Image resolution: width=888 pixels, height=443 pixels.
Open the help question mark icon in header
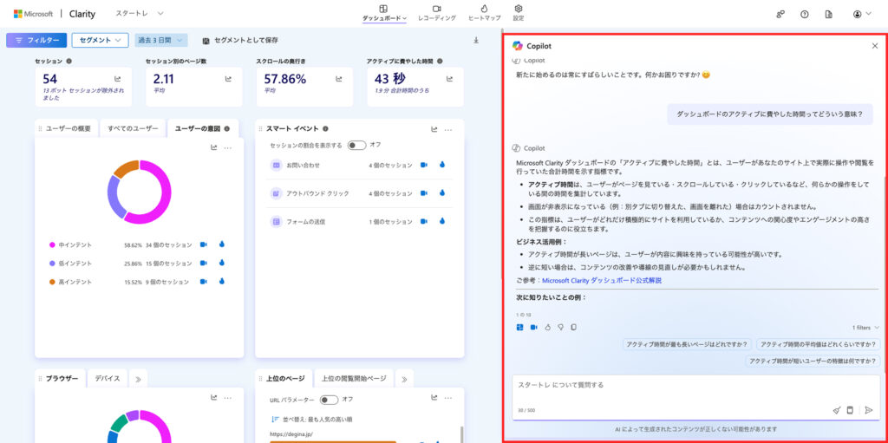(x=804, y=15)
